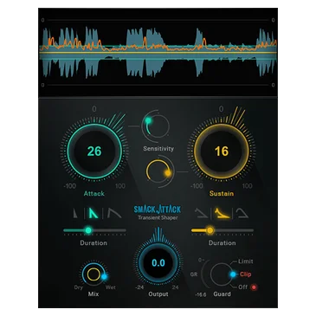Select the highlighted yellow sustain shape icon

222,214
